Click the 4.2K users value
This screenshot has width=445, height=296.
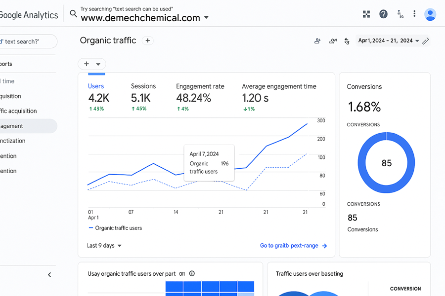click(98, 98)
